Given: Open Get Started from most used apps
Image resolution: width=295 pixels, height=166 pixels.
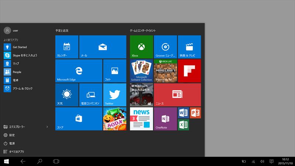Looking at the screenshot, I should click(x=26, y=47).
